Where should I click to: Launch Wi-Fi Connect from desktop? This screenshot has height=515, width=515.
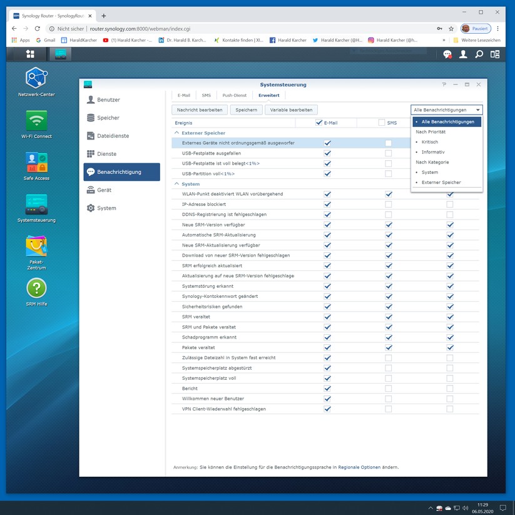pos(36,120)
